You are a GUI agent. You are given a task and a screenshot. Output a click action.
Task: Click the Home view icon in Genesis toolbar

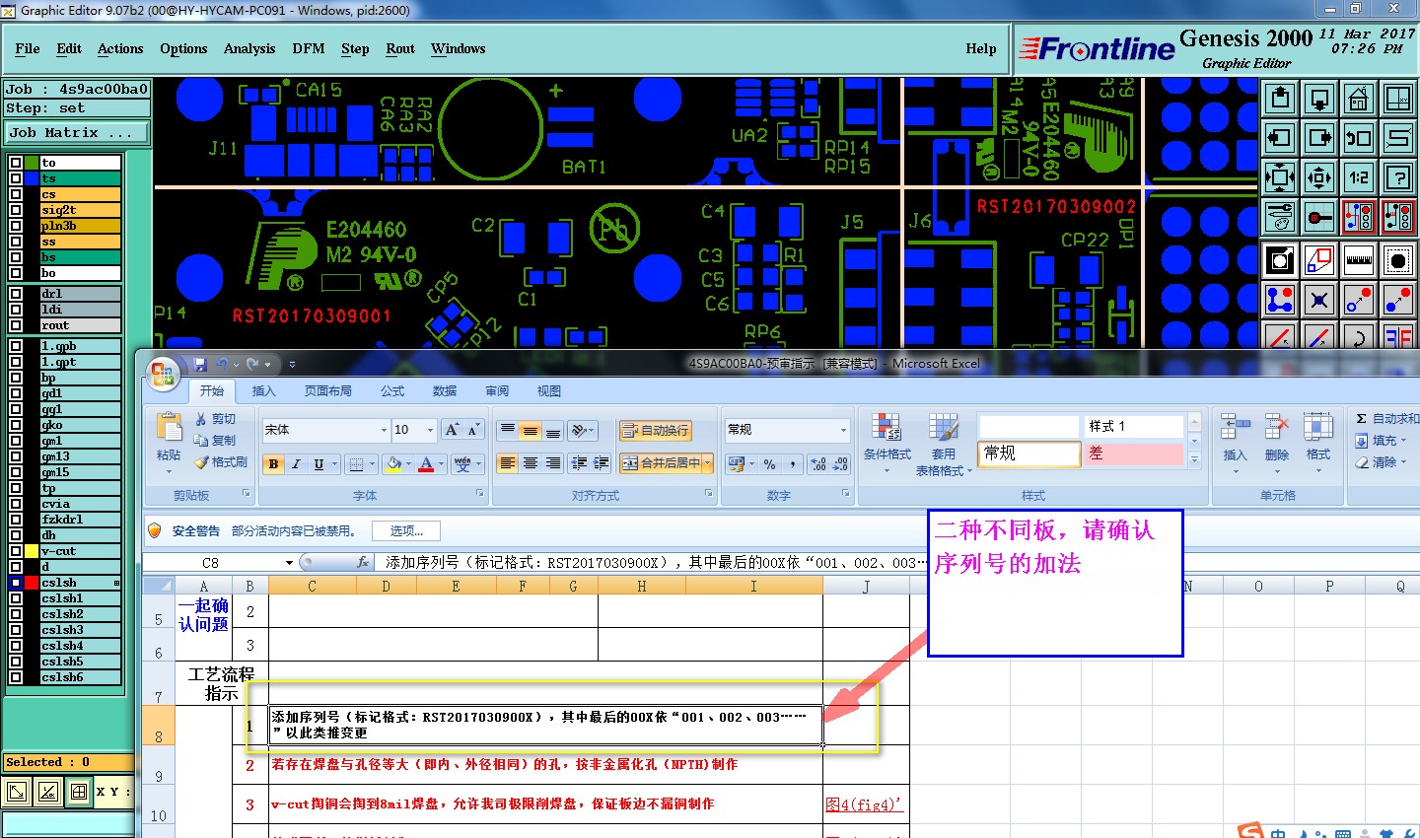click(x=1359, y=99)
